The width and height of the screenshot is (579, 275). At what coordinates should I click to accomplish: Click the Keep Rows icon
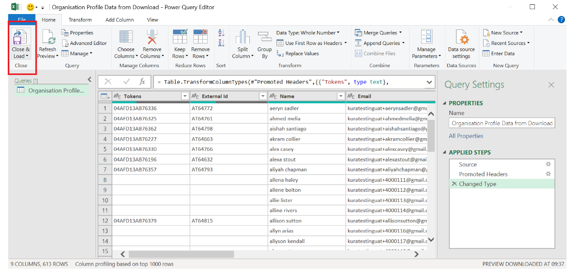(180, 37)
